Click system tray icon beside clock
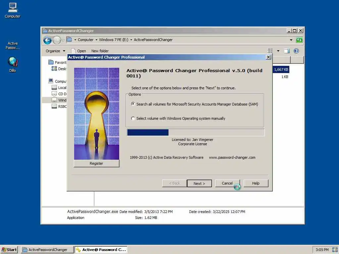The height and width of the screenshot is (254, 339). (x=335, y=250)
